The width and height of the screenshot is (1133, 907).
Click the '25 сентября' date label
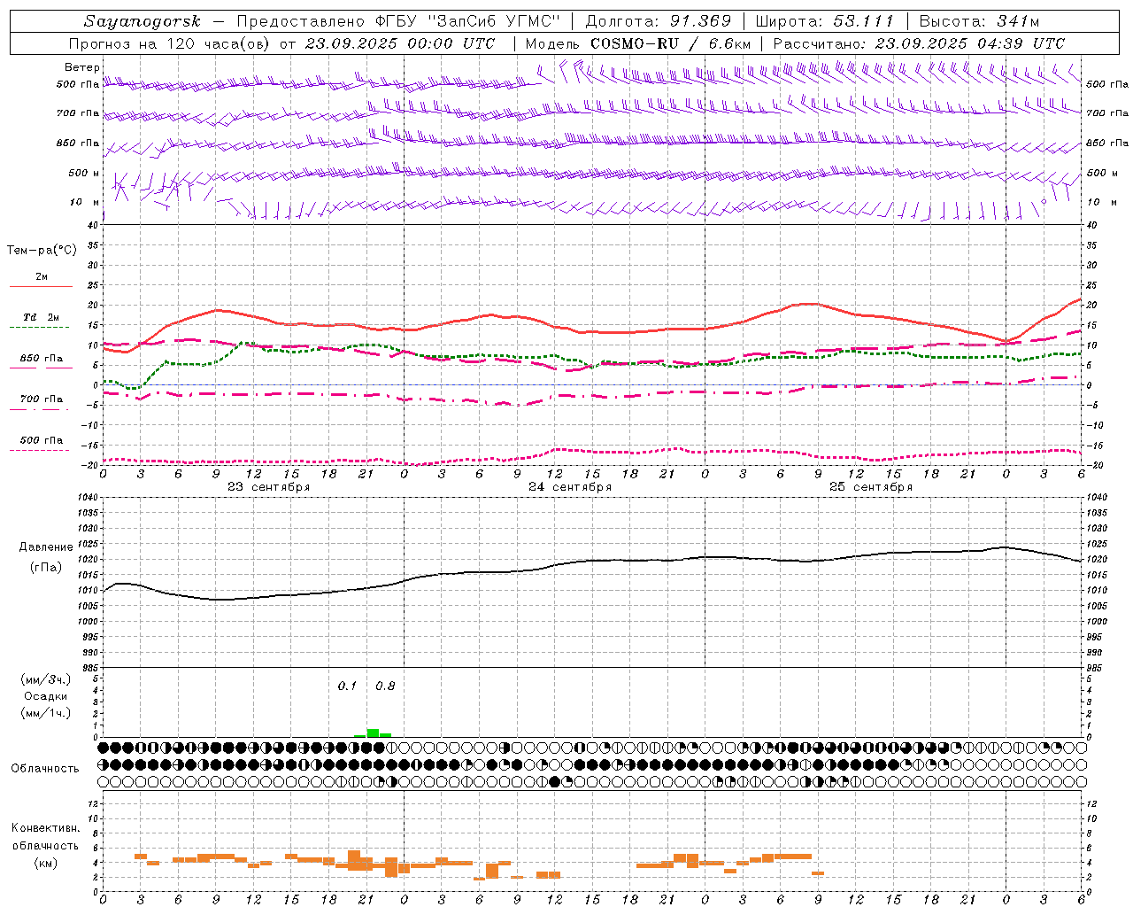pos(871,487)
